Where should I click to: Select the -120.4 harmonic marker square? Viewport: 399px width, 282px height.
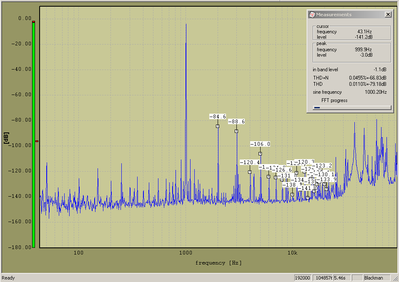point(250,172)
